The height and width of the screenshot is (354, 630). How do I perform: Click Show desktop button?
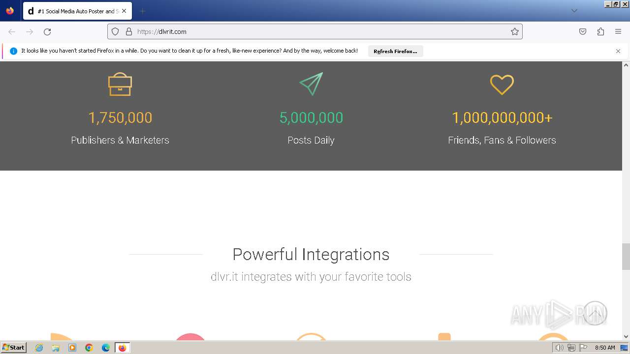625,348
